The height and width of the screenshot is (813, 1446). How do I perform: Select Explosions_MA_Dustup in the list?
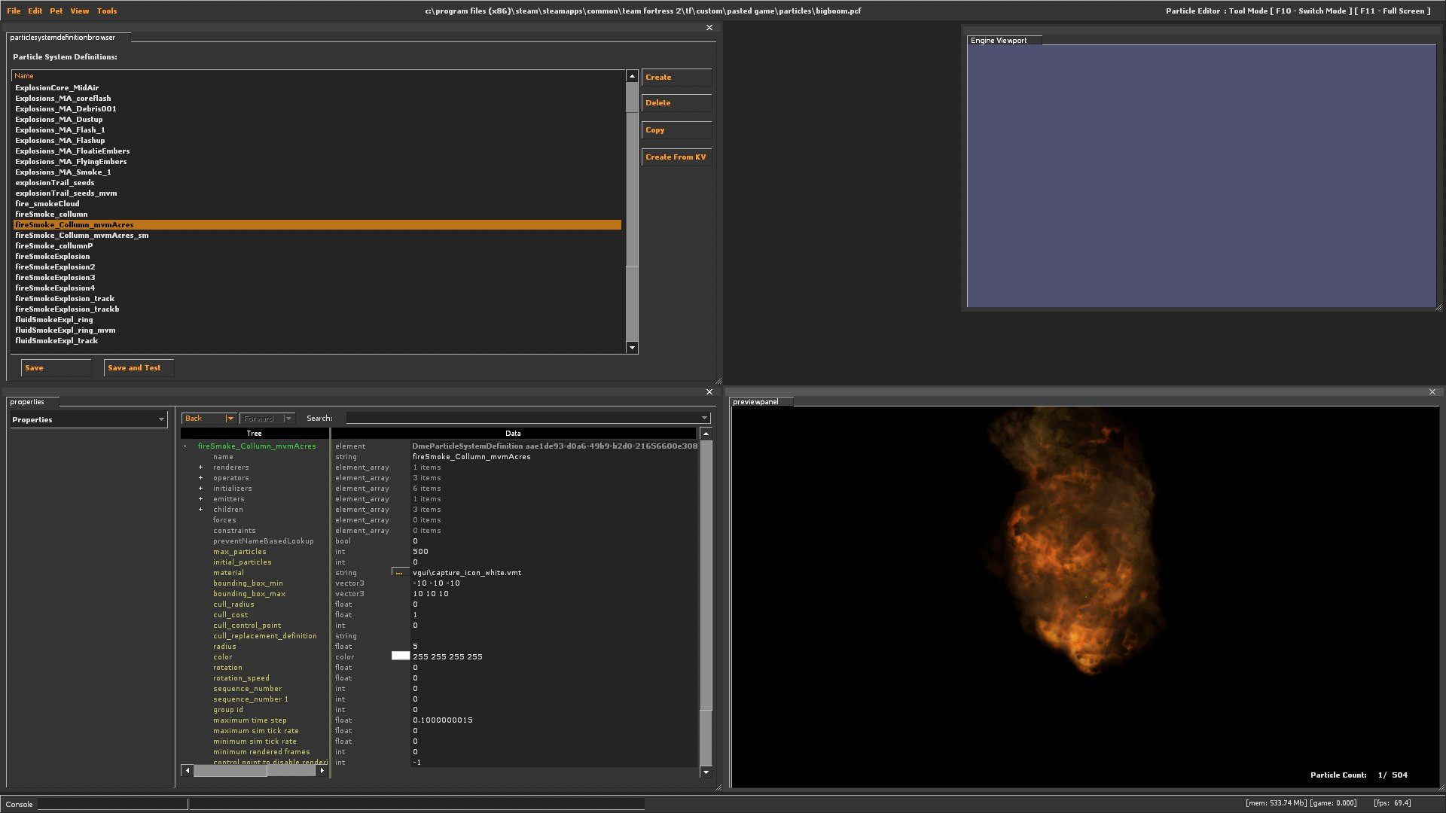(317, 120)
